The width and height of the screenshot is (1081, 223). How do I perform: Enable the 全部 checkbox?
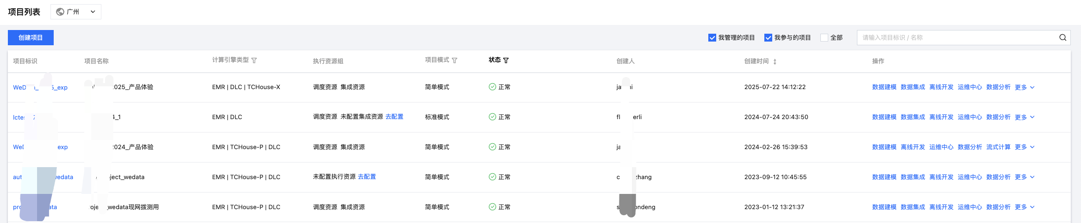pos(824,37)
